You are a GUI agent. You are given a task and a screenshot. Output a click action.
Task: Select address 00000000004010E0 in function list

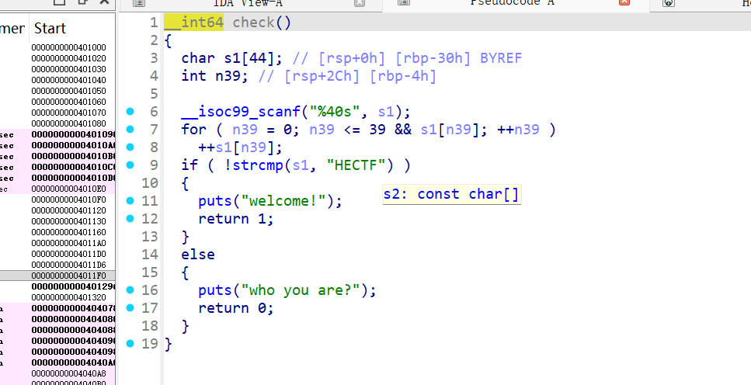tap(69, 189)
